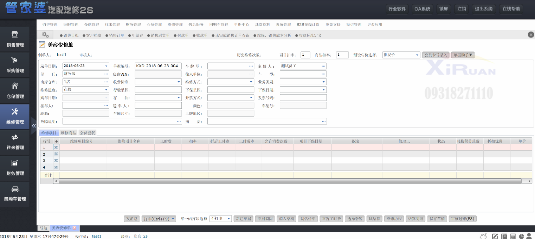Viewport: 535px width, 239px height.
Task: Click 项目扣率 input field
Action: coord(305,55)
